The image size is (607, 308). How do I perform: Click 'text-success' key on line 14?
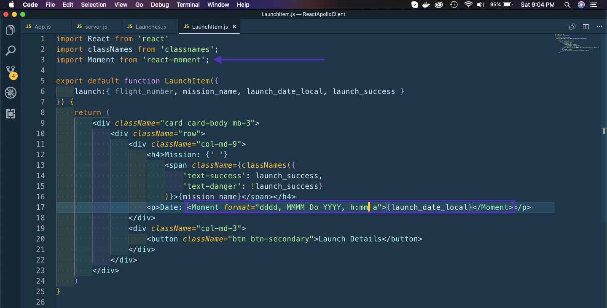(x=215, y=176)
